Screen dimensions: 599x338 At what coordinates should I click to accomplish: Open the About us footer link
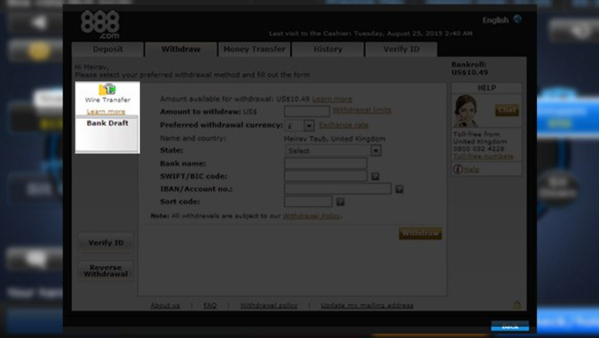165,305
